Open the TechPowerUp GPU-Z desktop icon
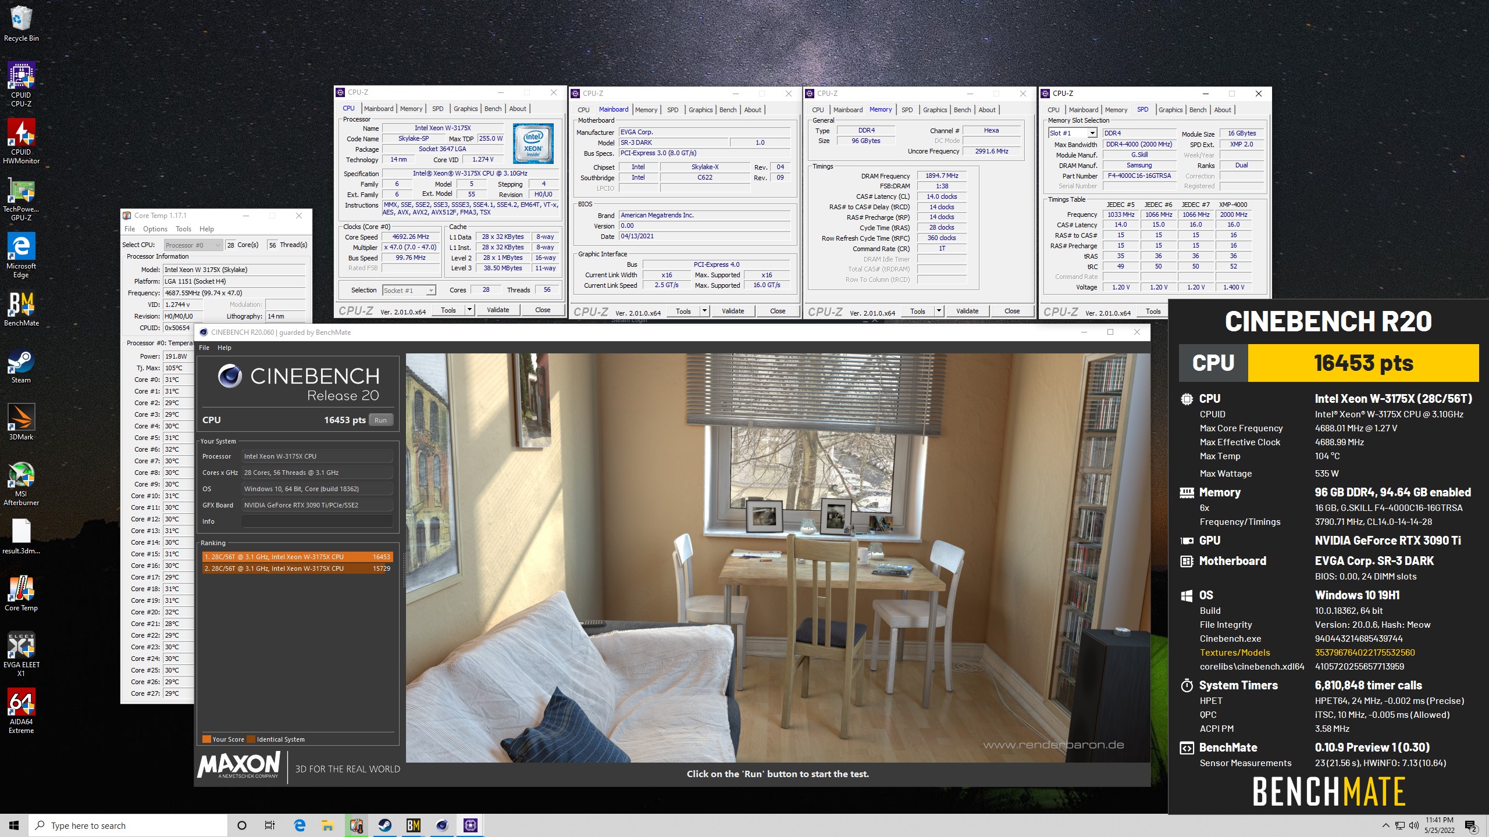The width and height of the screenshot is (1489, 837). pyautogui.click(x=21, y=199)
